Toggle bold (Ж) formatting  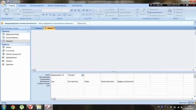tap(43, 15)
